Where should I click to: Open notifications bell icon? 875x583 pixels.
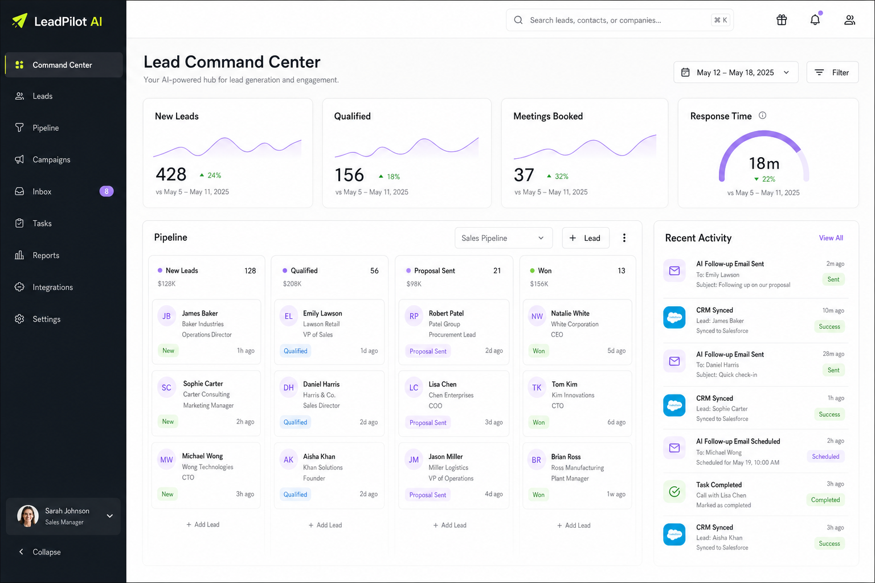(815, 20)
